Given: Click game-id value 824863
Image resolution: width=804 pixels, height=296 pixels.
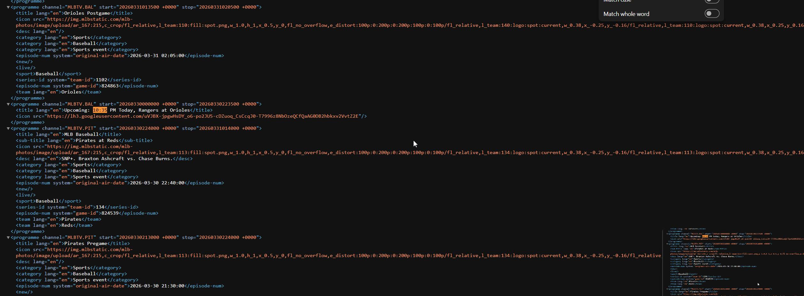Looking at the screenshot, I should coord(110,86).
